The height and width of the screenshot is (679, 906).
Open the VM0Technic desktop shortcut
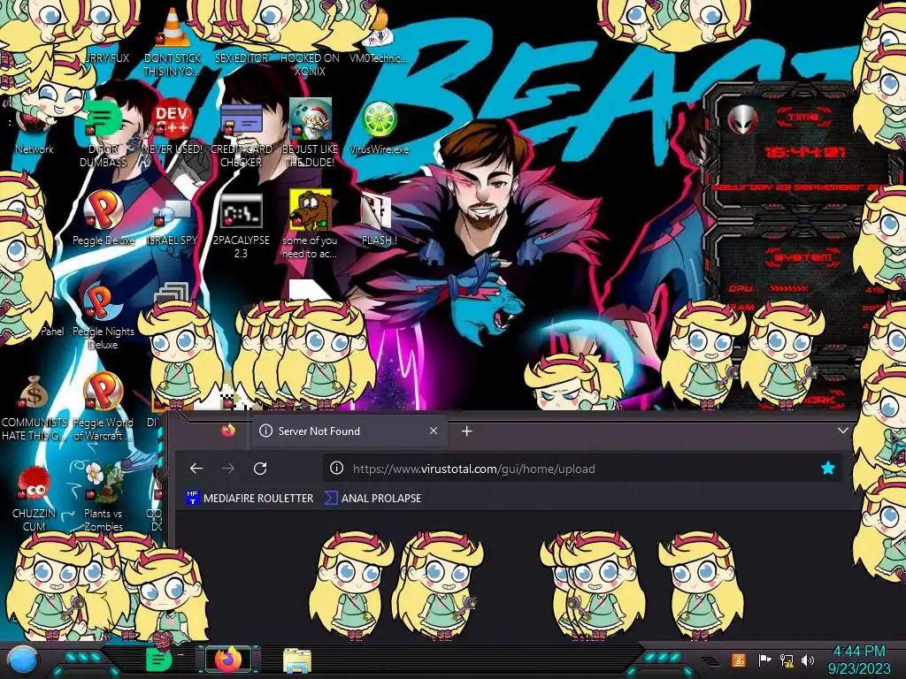[379, 37]
